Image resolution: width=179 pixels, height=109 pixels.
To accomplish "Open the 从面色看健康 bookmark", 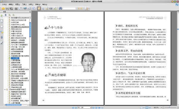I will (x=16, y=60).
